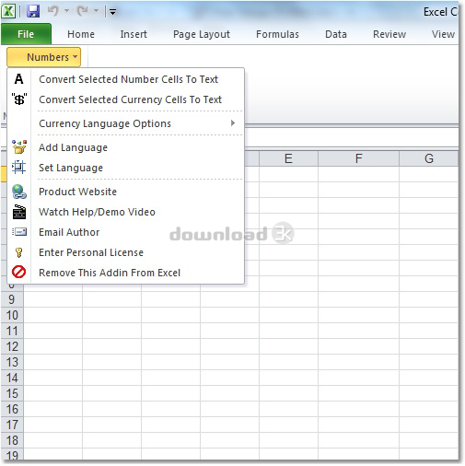
Task: Select the Set Language menu entry
Action: (x=71, y=168)
